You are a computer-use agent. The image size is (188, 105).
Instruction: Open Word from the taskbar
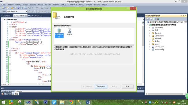point(88,102)
